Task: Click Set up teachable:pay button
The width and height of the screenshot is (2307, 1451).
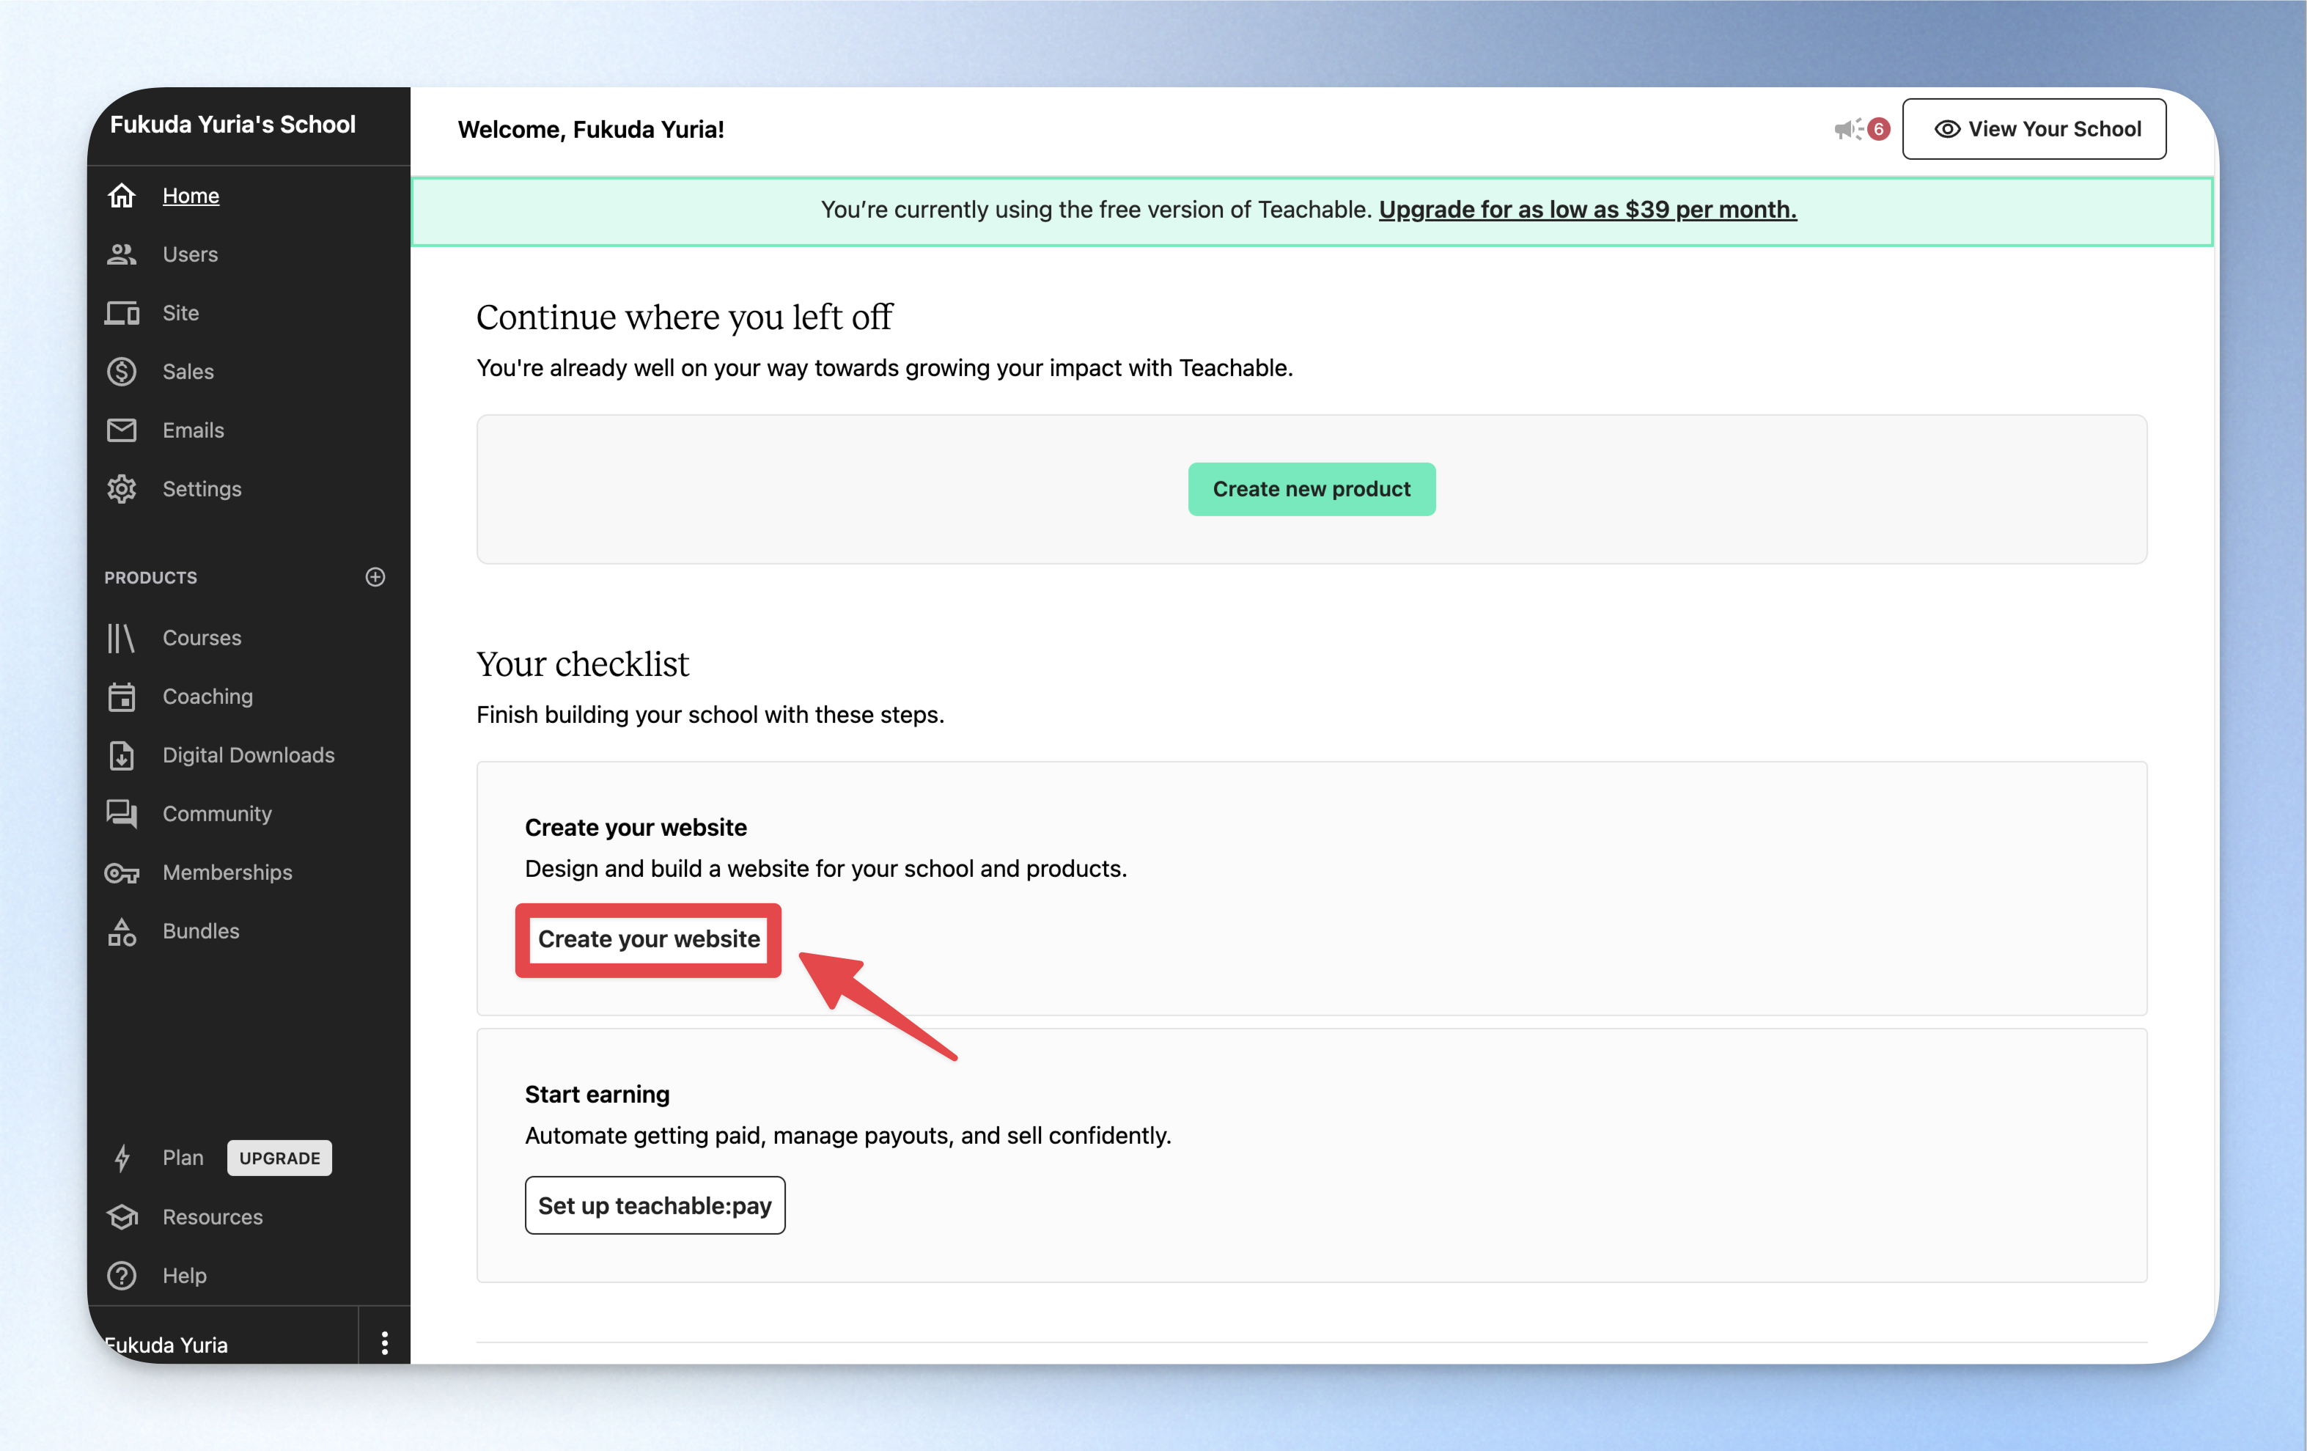Action: tap(655, 1205)
